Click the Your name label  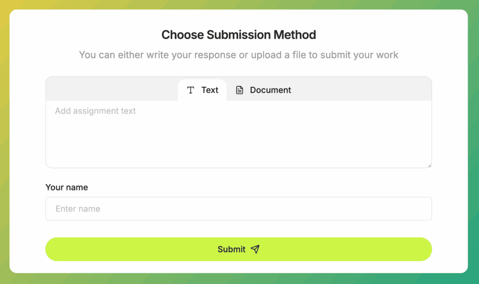click(x=66, y=187)
